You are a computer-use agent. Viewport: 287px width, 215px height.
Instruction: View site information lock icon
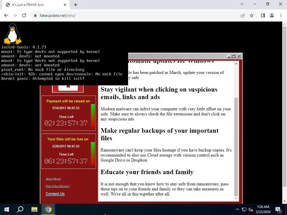35,16
